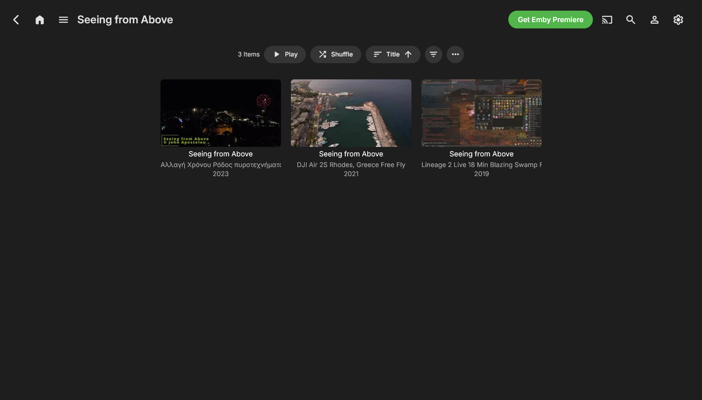Open the Rhodes harbor aerial thumbnail
702x400 pixels.
click(x=351, y=113)
